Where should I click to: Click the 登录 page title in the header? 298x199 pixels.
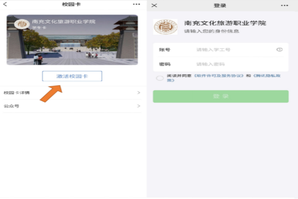point(220,5)
